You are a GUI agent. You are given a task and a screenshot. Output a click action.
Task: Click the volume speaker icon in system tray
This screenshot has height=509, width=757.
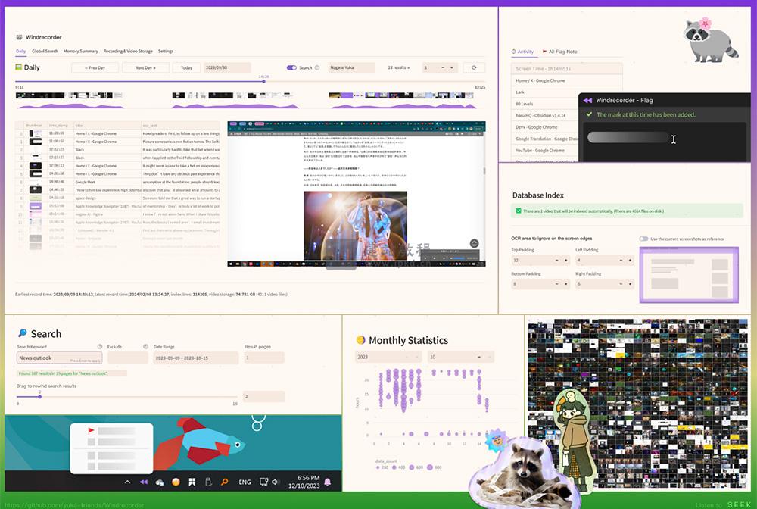pos(275,482)
